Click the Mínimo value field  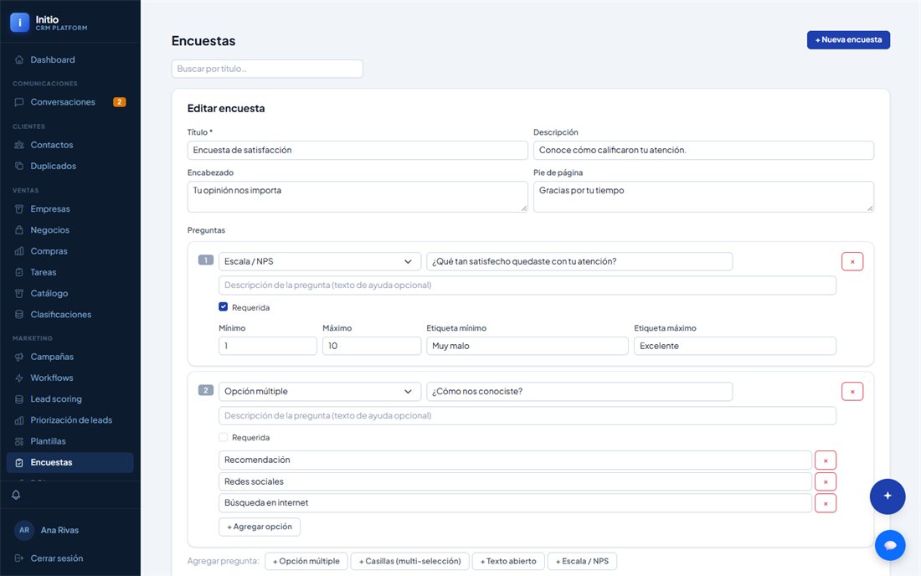(268, 346)
